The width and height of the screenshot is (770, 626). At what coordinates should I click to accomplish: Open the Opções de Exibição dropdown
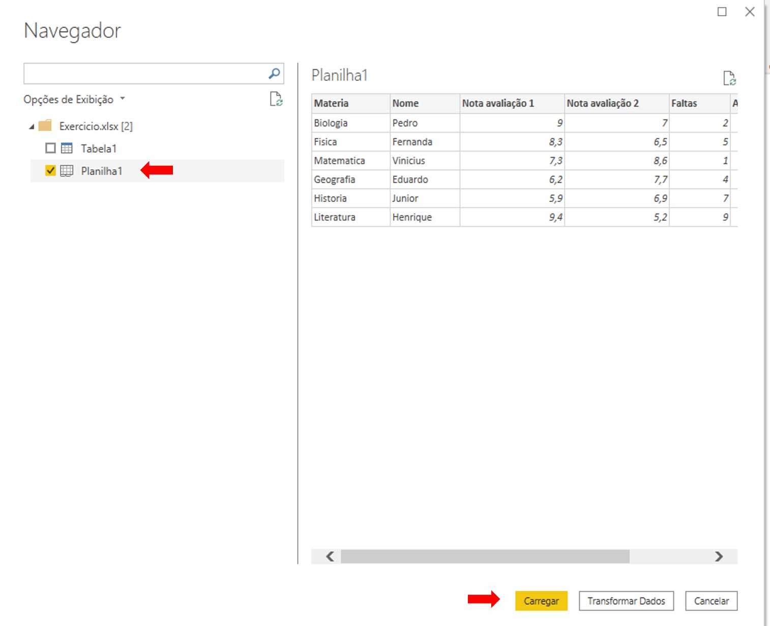point(74,99)
